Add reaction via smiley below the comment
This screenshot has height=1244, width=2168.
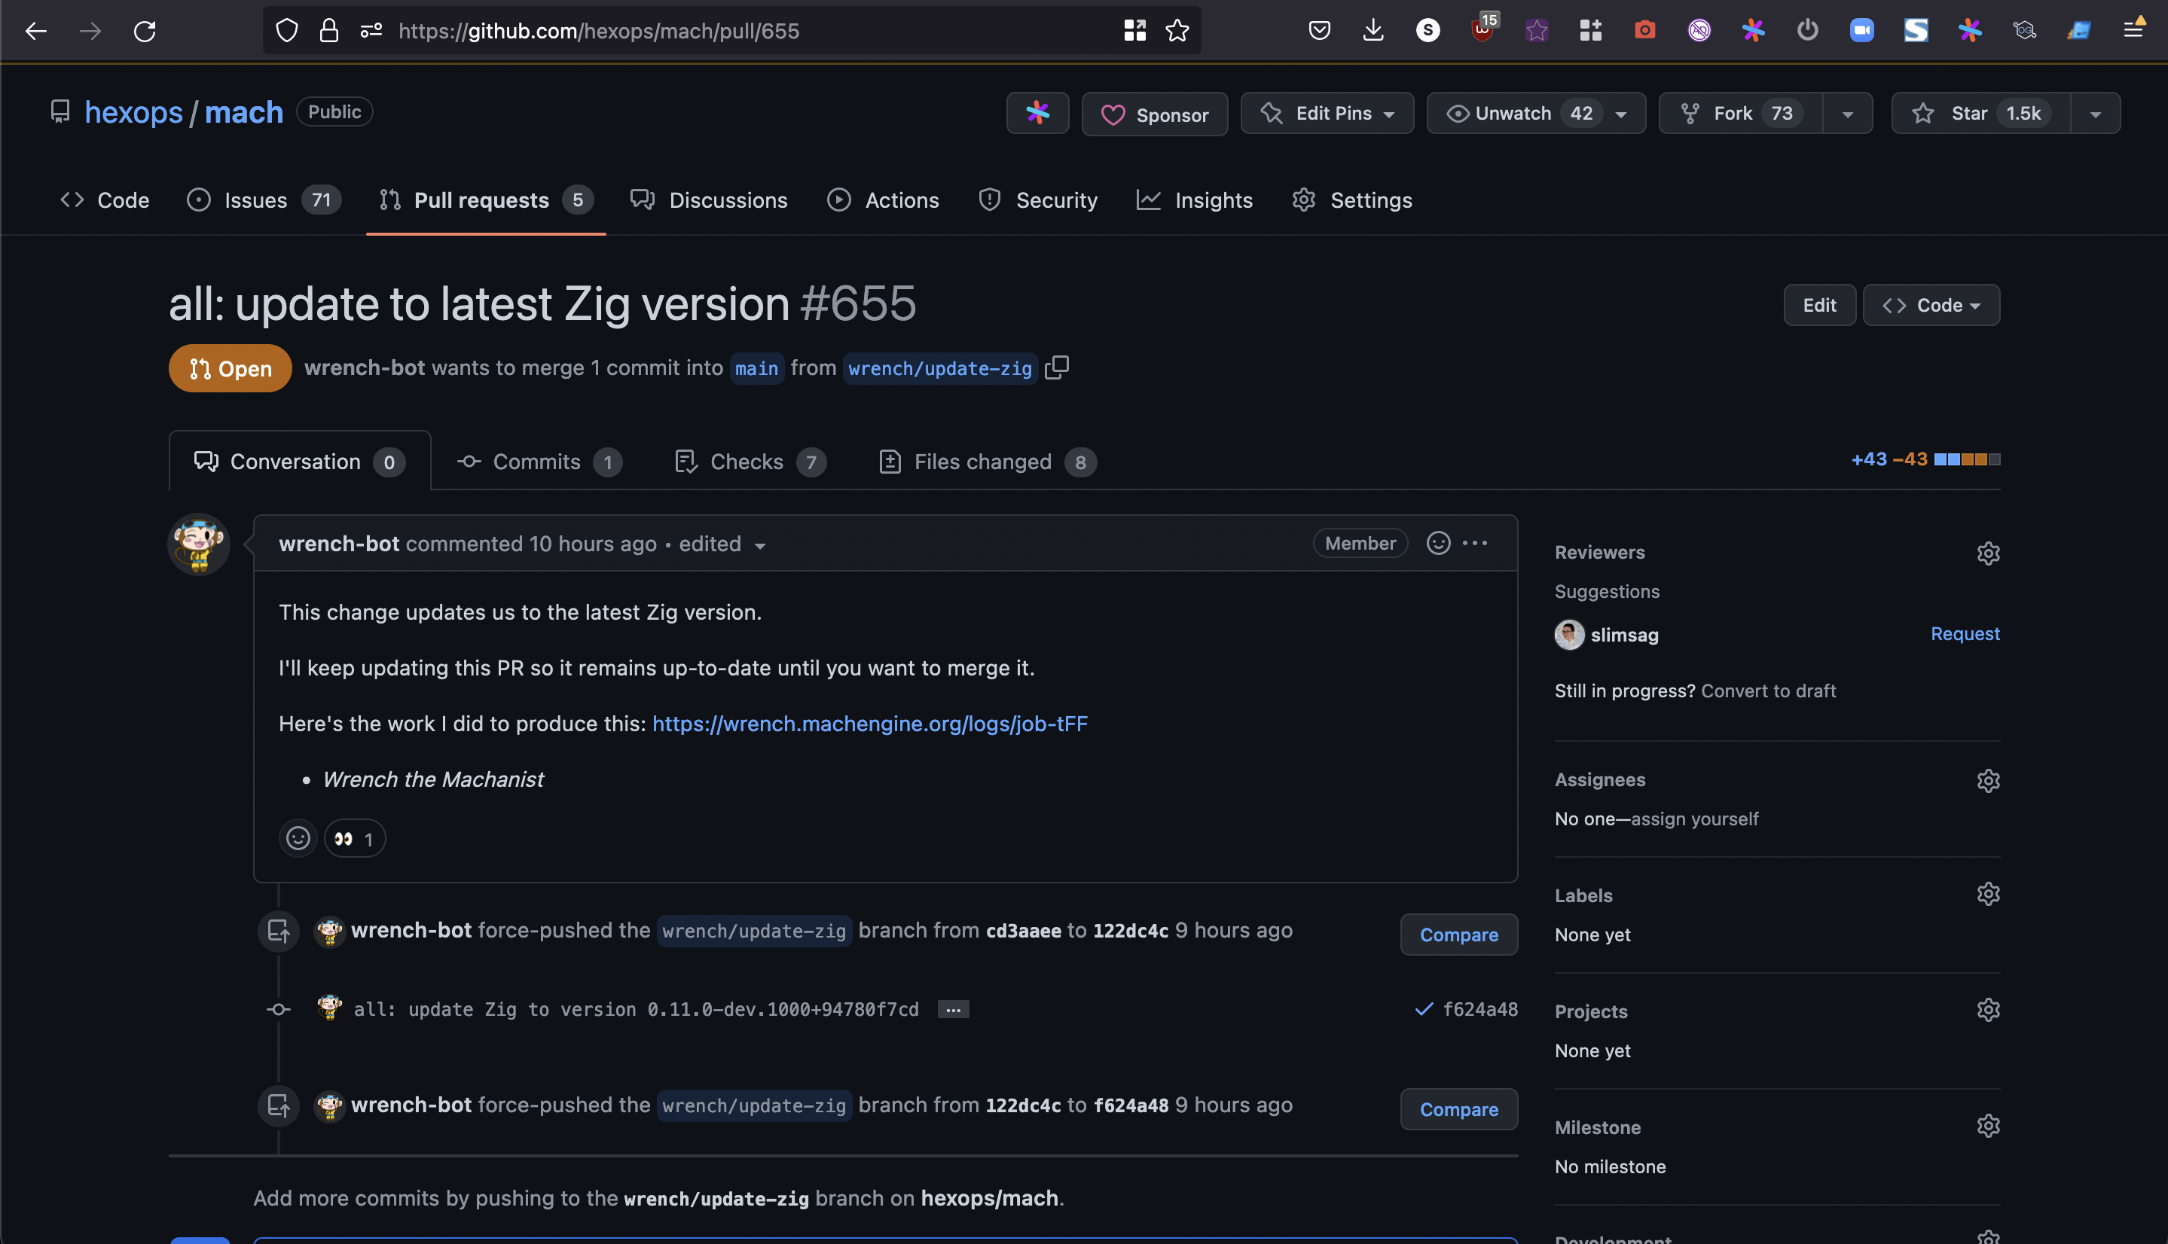pyautogui.click(x=298, y=838)
